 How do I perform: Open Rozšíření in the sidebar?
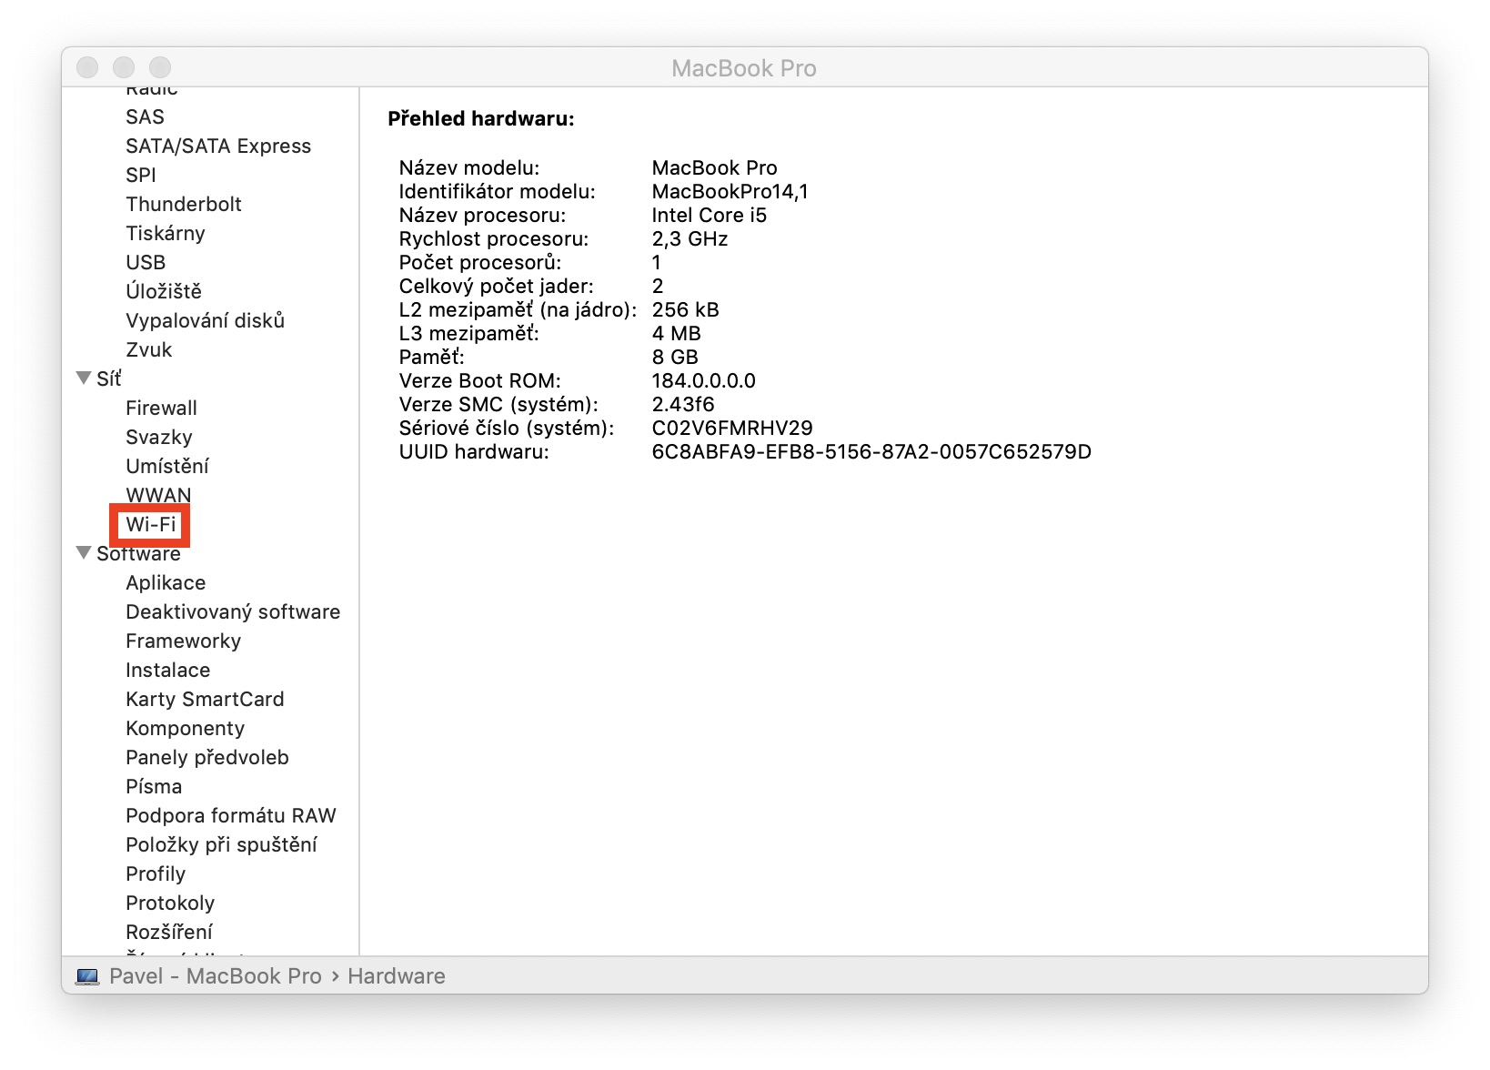coord(169,932)
